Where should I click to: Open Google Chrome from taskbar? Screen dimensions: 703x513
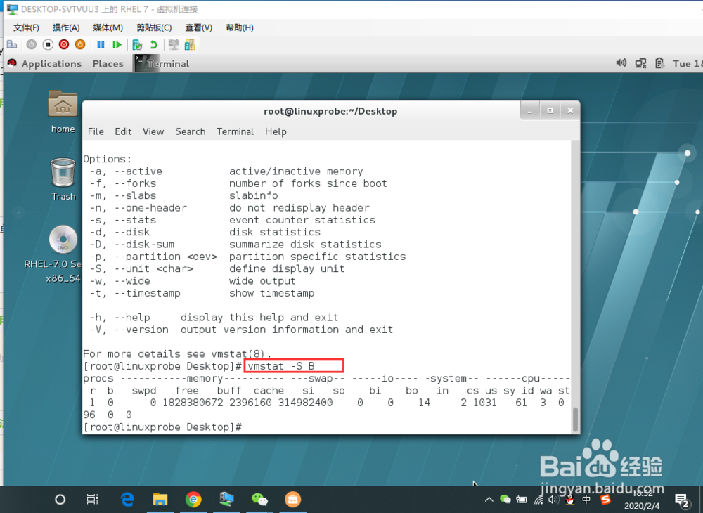click(194, 499)
